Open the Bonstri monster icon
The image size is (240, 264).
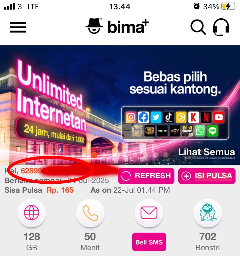[208, 213]
